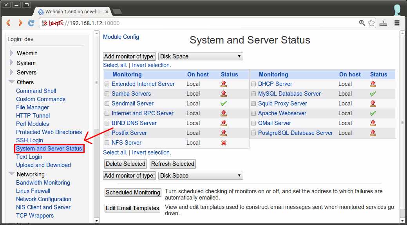Check the NFS Server checkbox

107,143
